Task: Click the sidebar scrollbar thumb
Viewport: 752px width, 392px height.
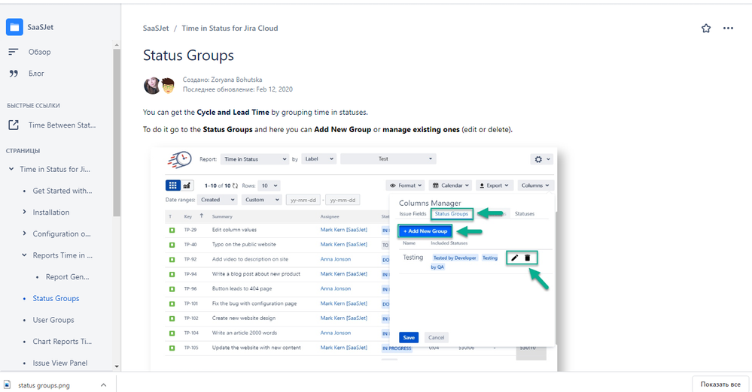Action: (117, 133)
